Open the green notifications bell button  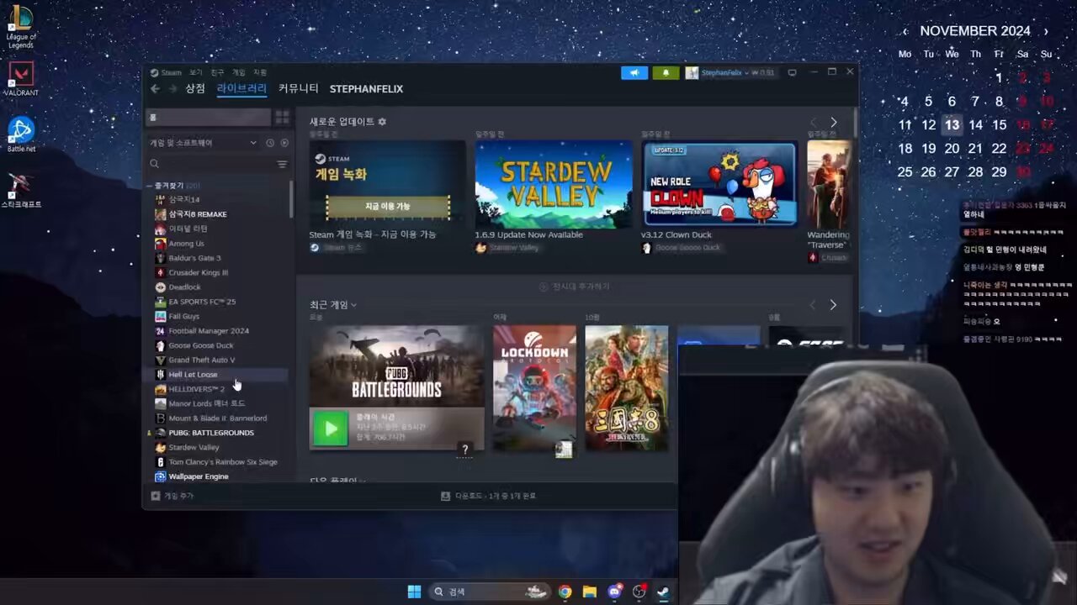click(666, 73)
